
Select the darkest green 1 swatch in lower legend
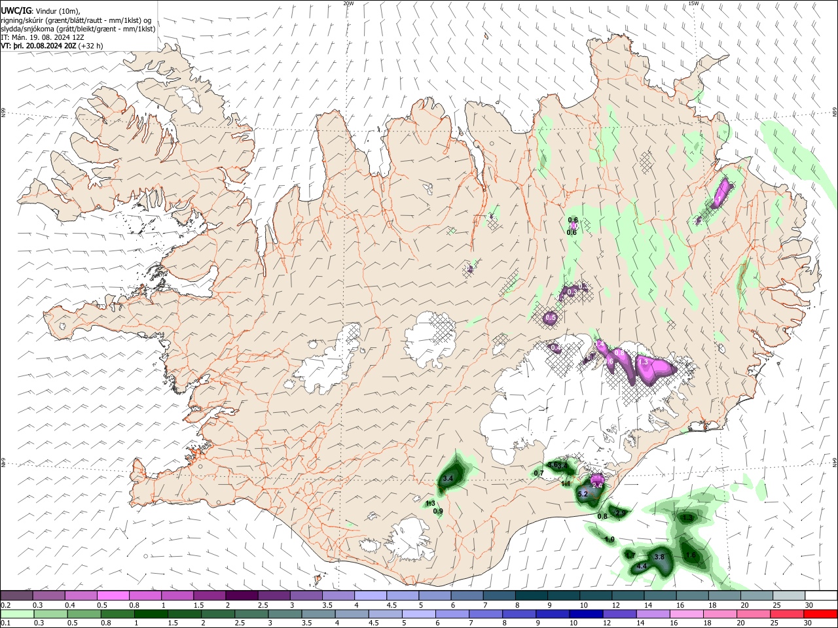[x=151, y=614]
